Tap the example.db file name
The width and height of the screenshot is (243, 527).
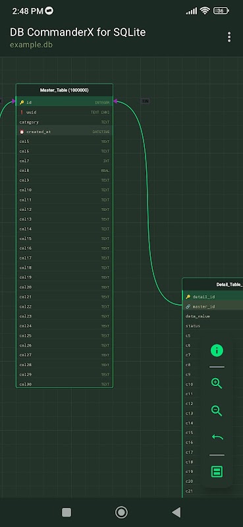point(31,44)
